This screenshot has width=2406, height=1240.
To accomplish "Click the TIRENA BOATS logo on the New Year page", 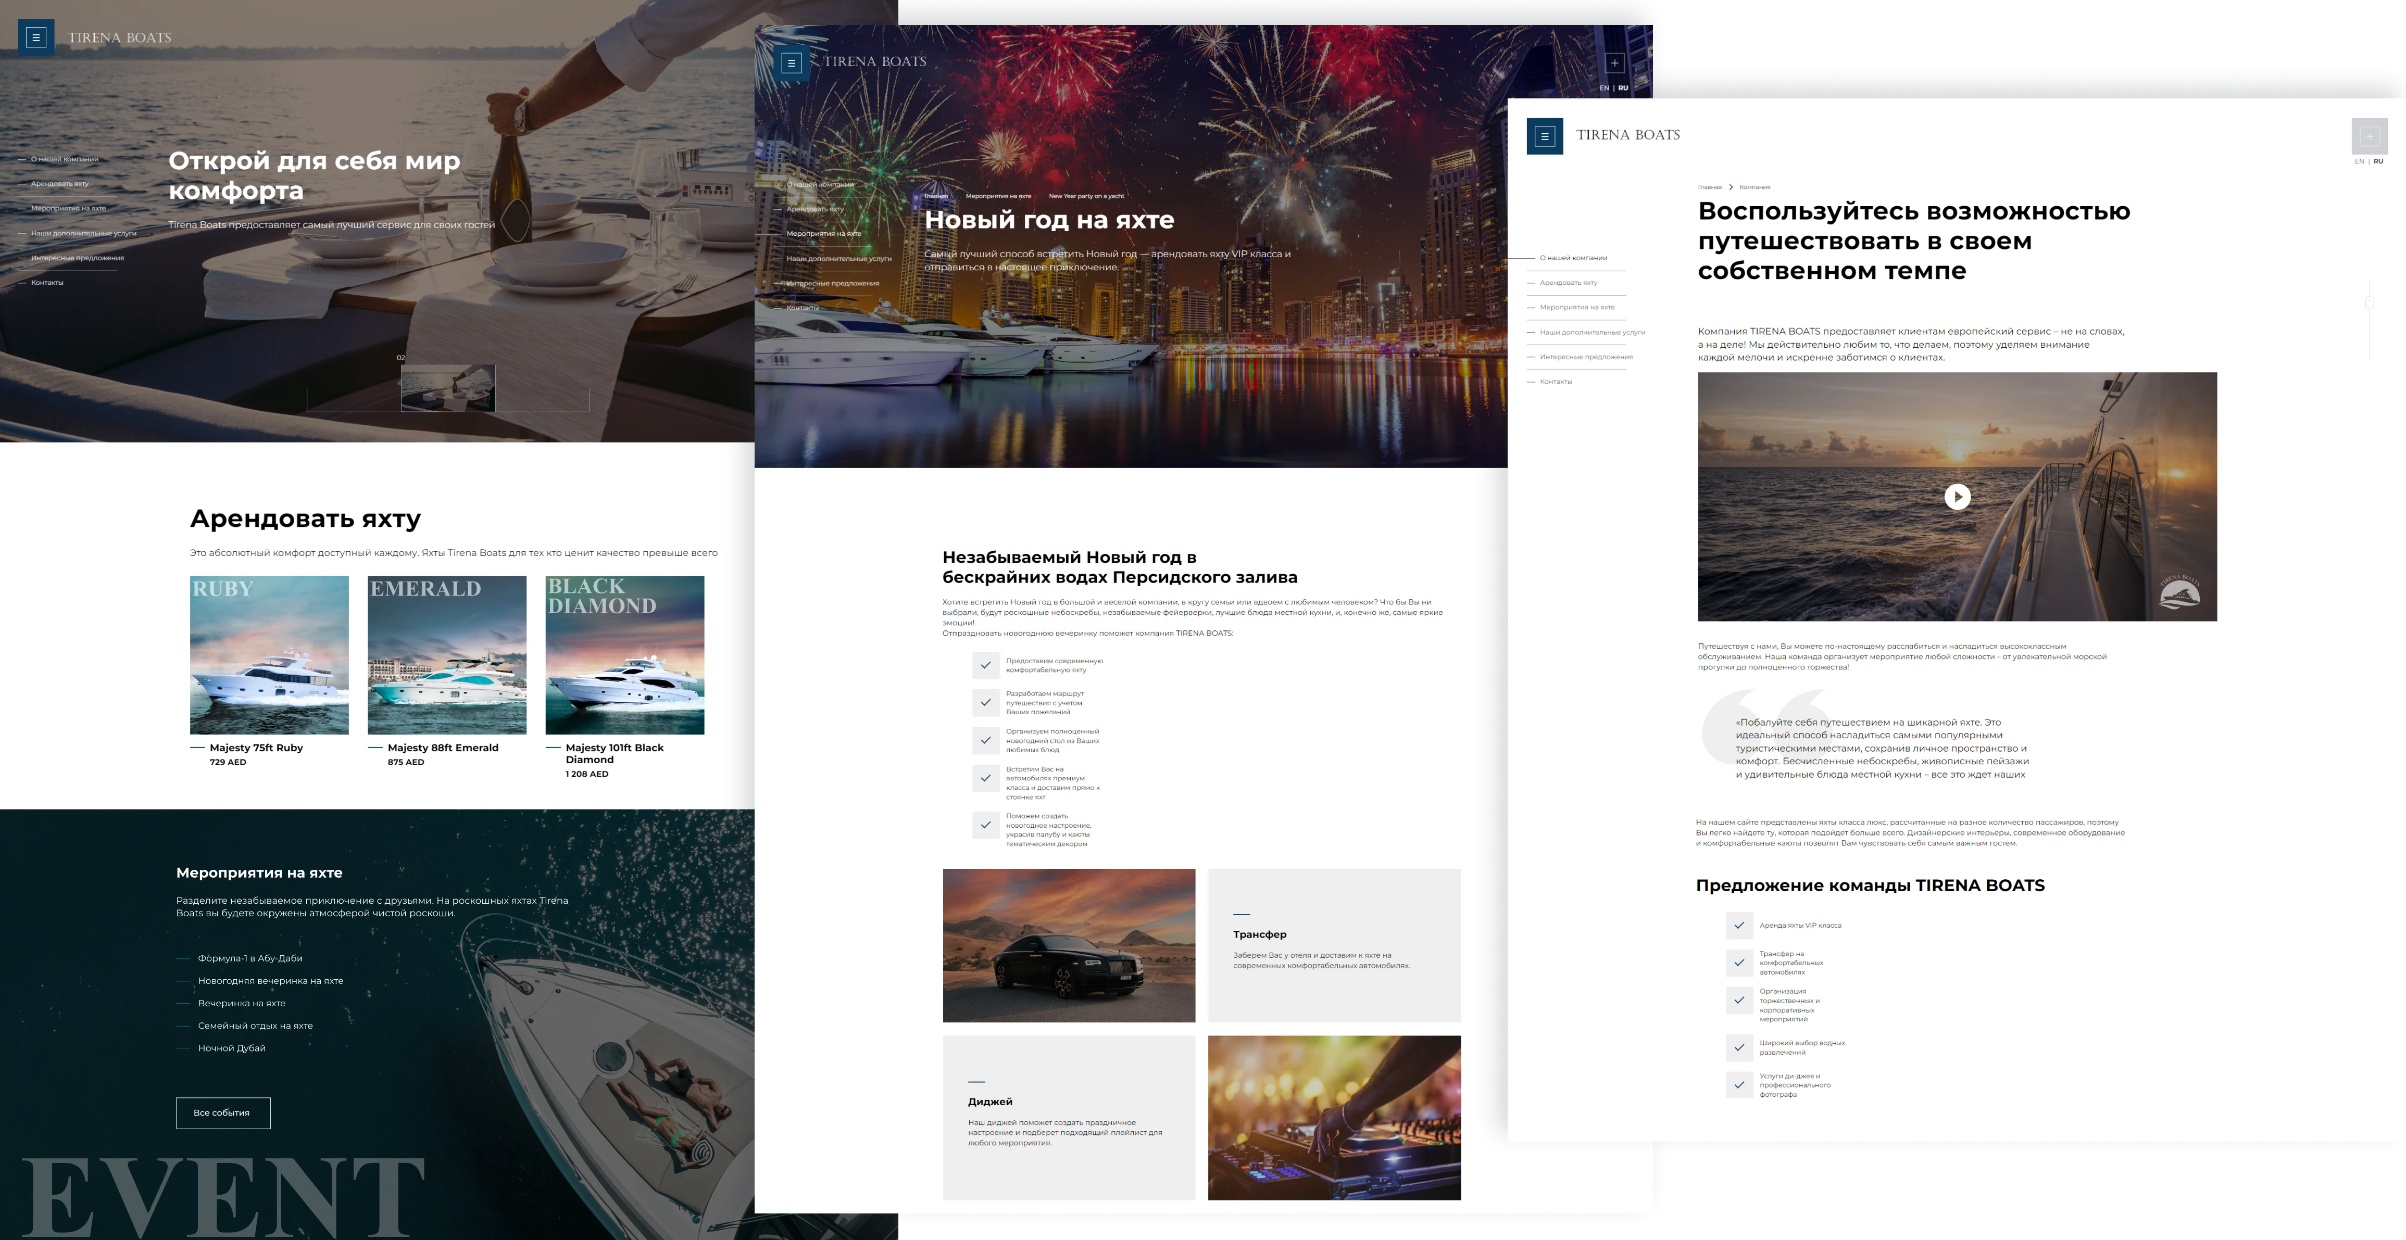I will tap(875, 61).
